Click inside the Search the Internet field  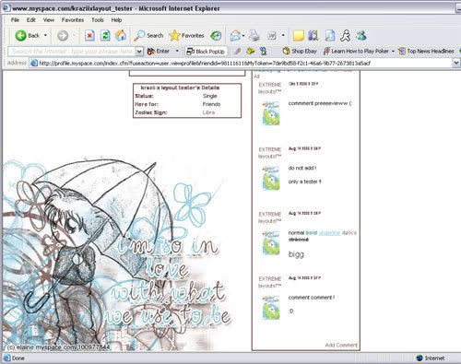(x=72, y=52)
